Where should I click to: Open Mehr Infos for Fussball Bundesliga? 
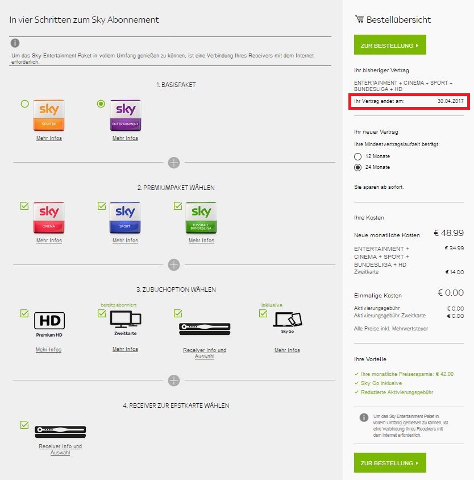coord(201,241)
